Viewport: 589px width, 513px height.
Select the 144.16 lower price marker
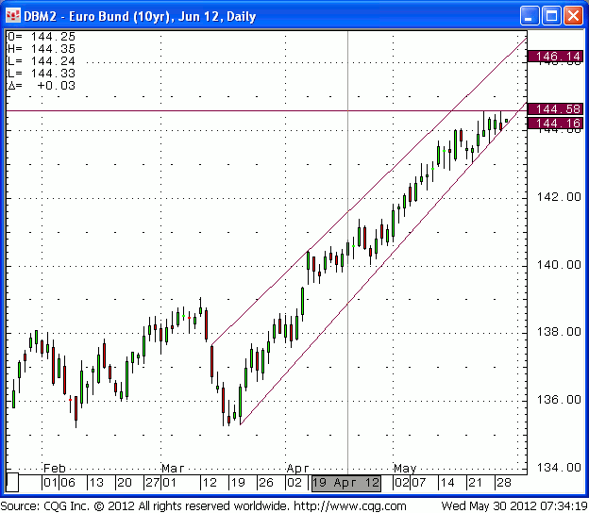[557, 124]
